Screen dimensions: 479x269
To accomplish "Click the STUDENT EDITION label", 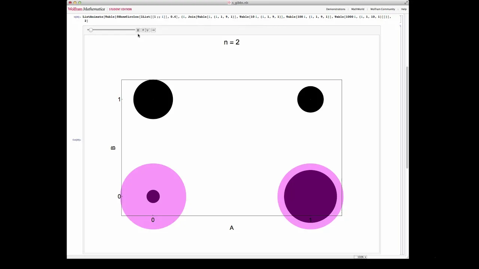I will click(x=120, y=9).
